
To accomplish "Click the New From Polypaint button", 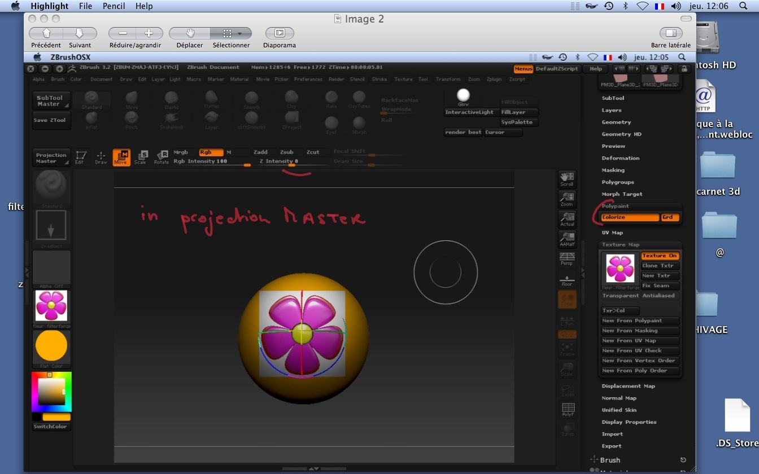I will tap(639, 321).
